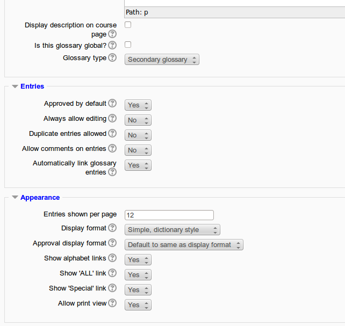Show help for Allow comments on entries
This screenshot has height=326, width=345.
(112, 148)
